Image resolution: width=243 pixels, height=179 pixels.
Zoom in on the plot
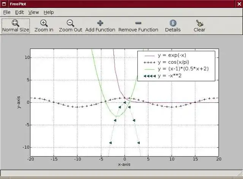click(x=44, y=26)
